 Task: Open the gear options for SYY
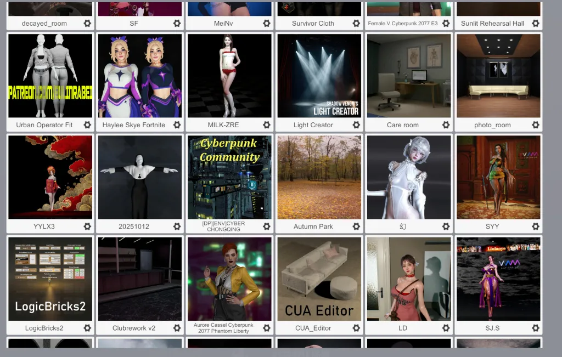tap(536, 226)
